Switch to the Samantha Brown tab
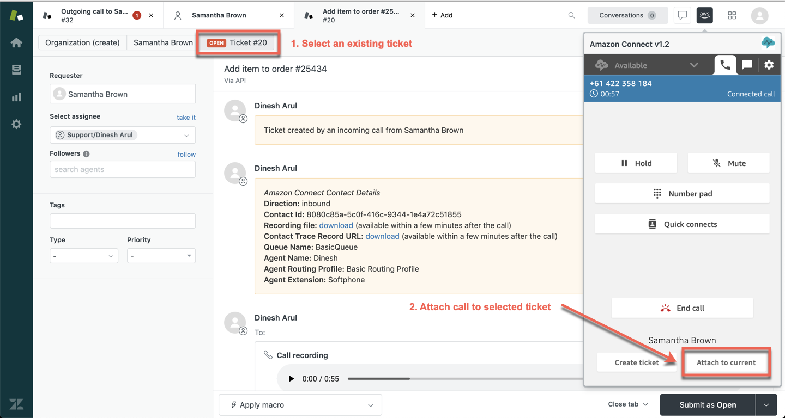This screenshot has height=418, width=785. click(x=219, y=15)
